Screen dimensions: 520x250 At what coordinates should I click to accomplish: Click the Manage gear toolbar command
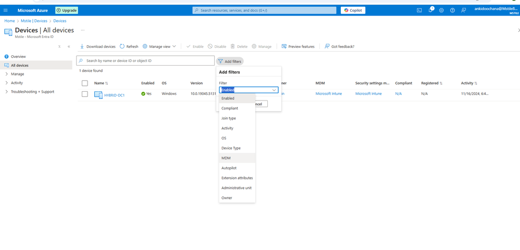tap(262, 46)
